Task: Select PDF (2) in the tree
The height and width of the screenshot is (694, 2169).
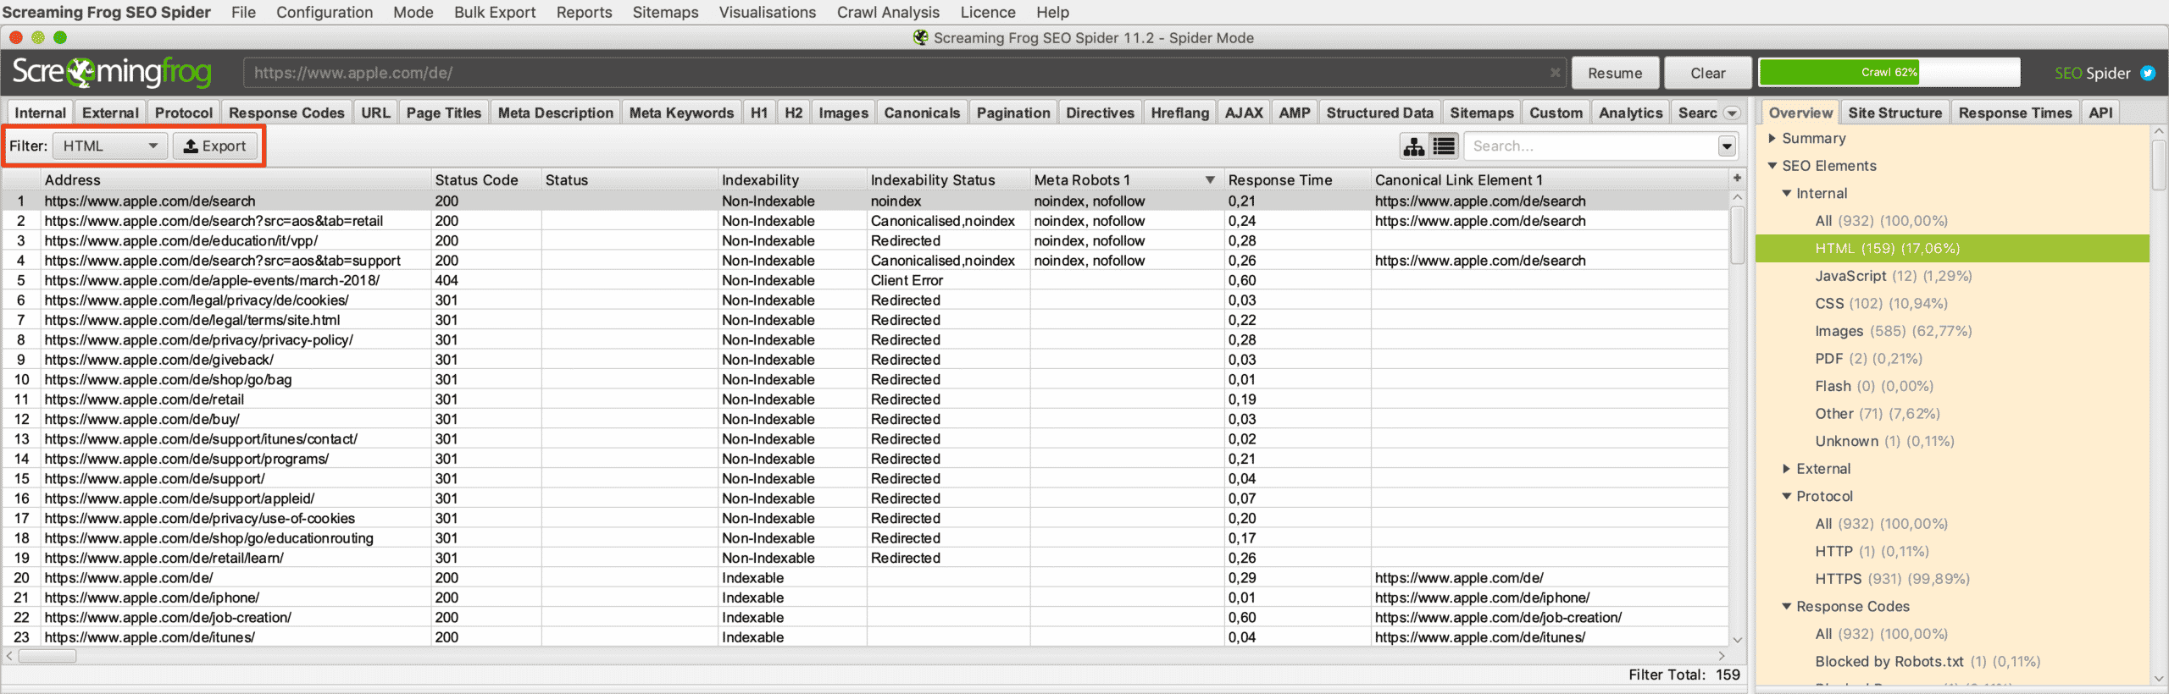Action: coord(1868,359)
